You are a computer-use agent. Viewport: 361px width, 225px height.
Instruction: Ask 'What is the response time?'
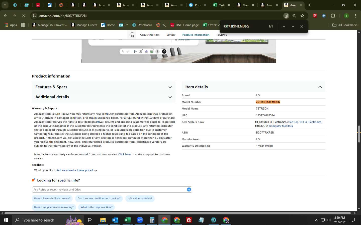tap(97, 207)
